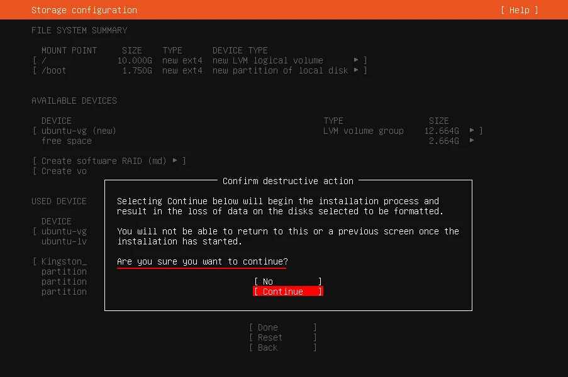Select the root "/" mount point row
This screenshot has width=568, height=377.
[44, 60]
